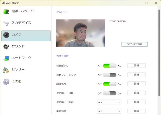The image size is (161, 115).
Task: Open 詳細 for 顔優先AE
Action: [x=137, y=84]
